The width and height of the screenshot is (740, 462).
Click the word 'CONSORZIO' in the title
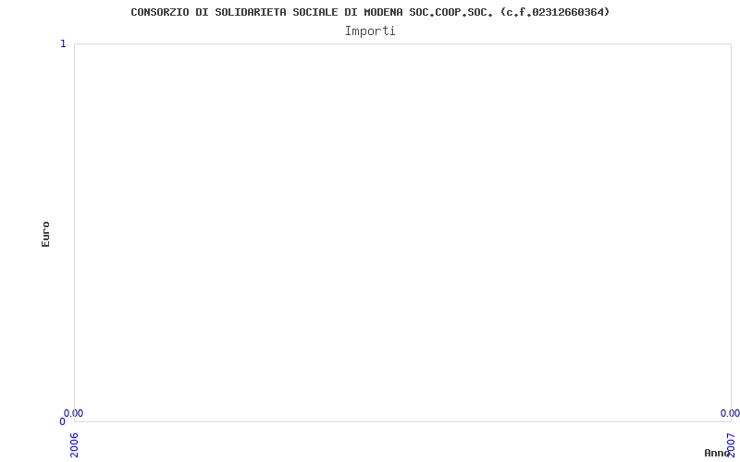pyautogui.click(x=160, y=12)
